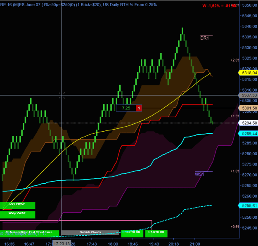Click the white 5294,50 last price marker

(248, 123)
